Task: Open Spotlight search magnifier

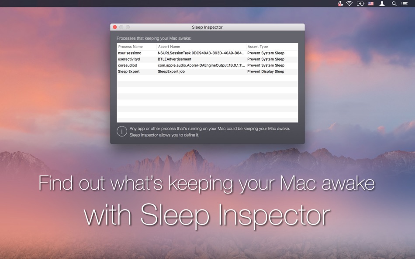Action: tap(394, 3)
